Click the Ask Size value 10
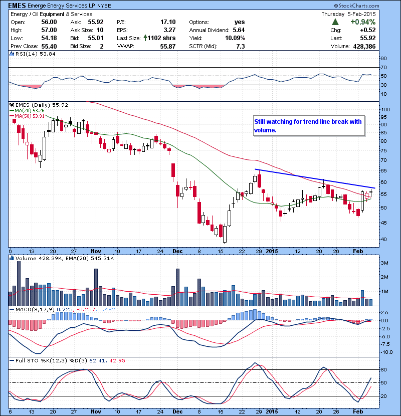This screenshot has height=416, width=401. point(100,30)
